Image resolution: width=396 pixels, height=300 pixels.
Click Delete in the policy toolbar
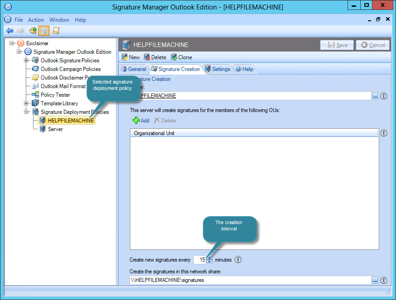pos(155,57)
